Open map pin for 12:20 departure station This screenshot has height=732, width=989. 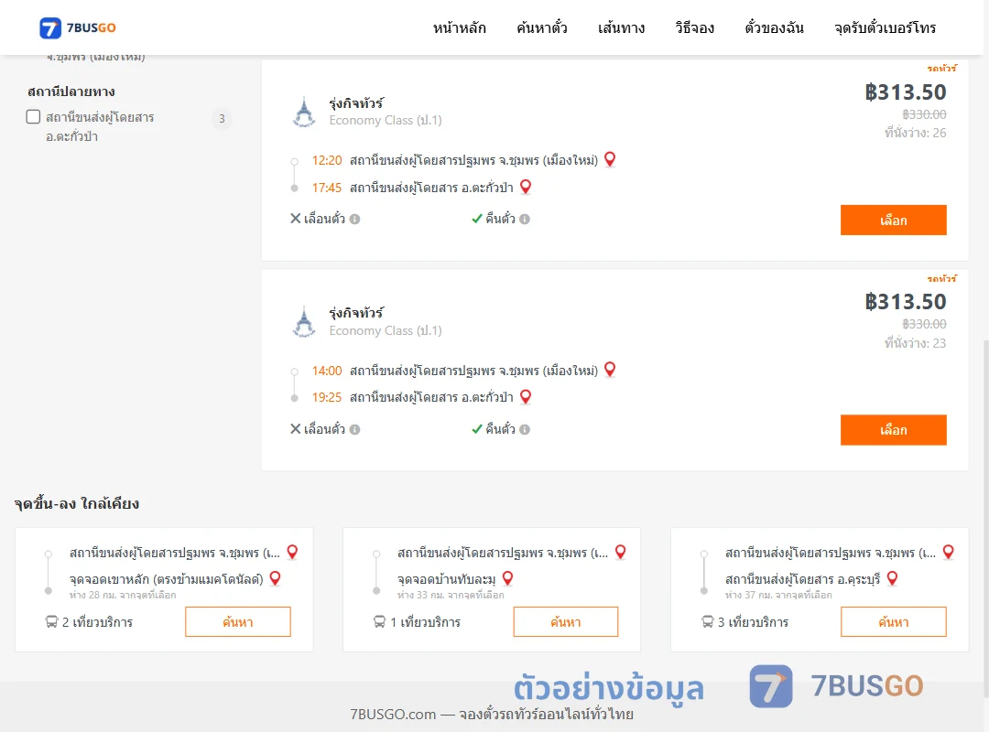[x=609, y=159]
